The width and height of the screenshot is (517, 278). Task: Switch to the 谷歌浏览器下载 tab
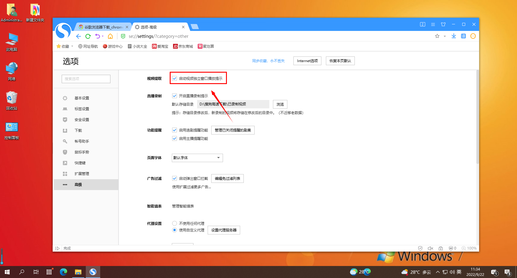click(x=104, y=27)
